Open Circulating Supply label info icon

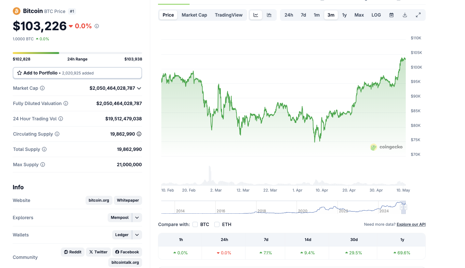(57, 134)
